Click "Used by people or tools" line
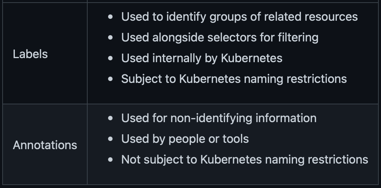The image size is (381, 188). point(185,139)
